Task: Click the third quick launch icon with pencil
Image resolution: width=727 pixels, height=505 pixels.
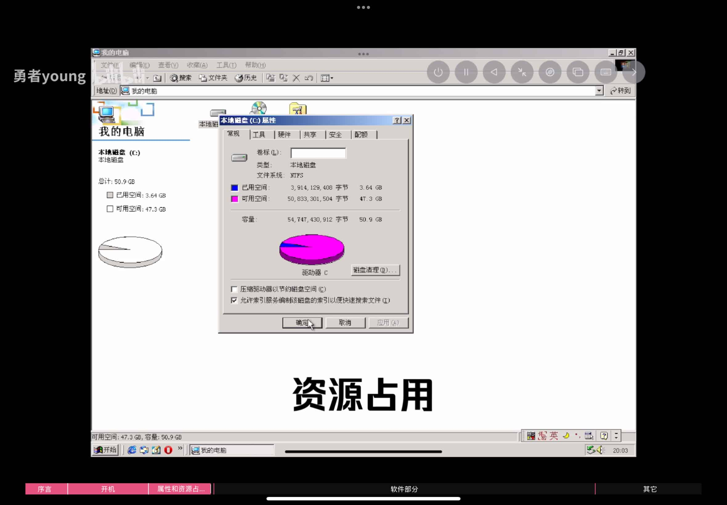Action: [156, 450]
